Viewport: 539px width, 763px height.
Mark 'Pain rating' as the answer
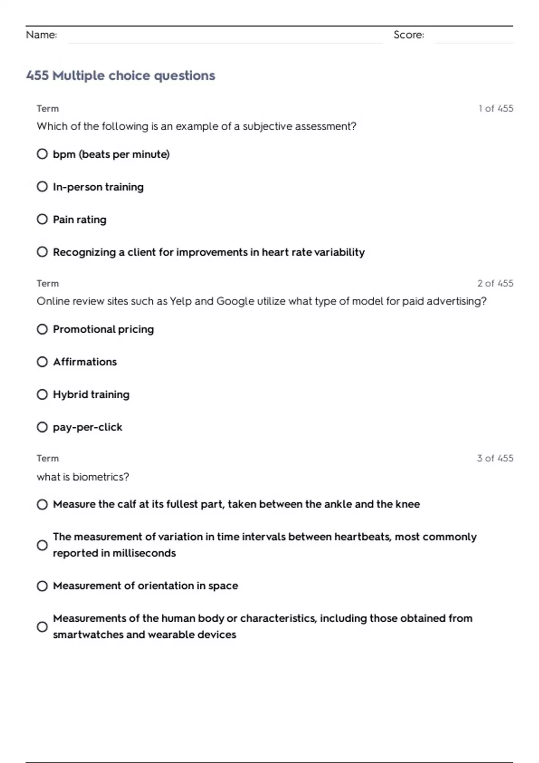coord(42,219)
